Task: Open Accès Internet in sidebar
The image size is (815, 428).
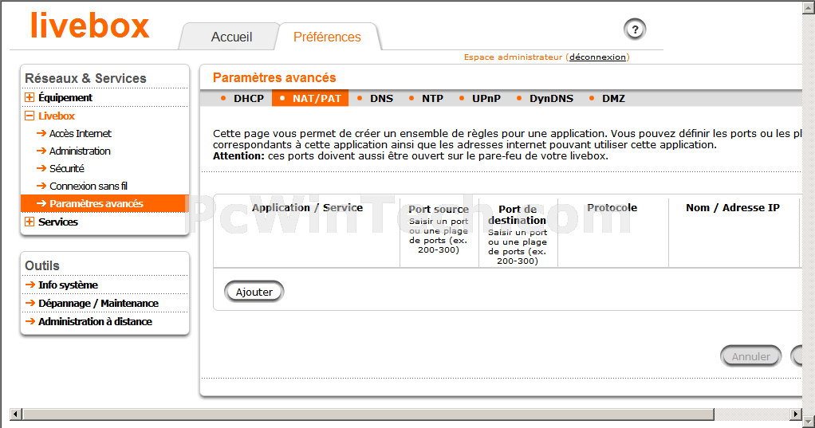Action: [x=80, y=133]
